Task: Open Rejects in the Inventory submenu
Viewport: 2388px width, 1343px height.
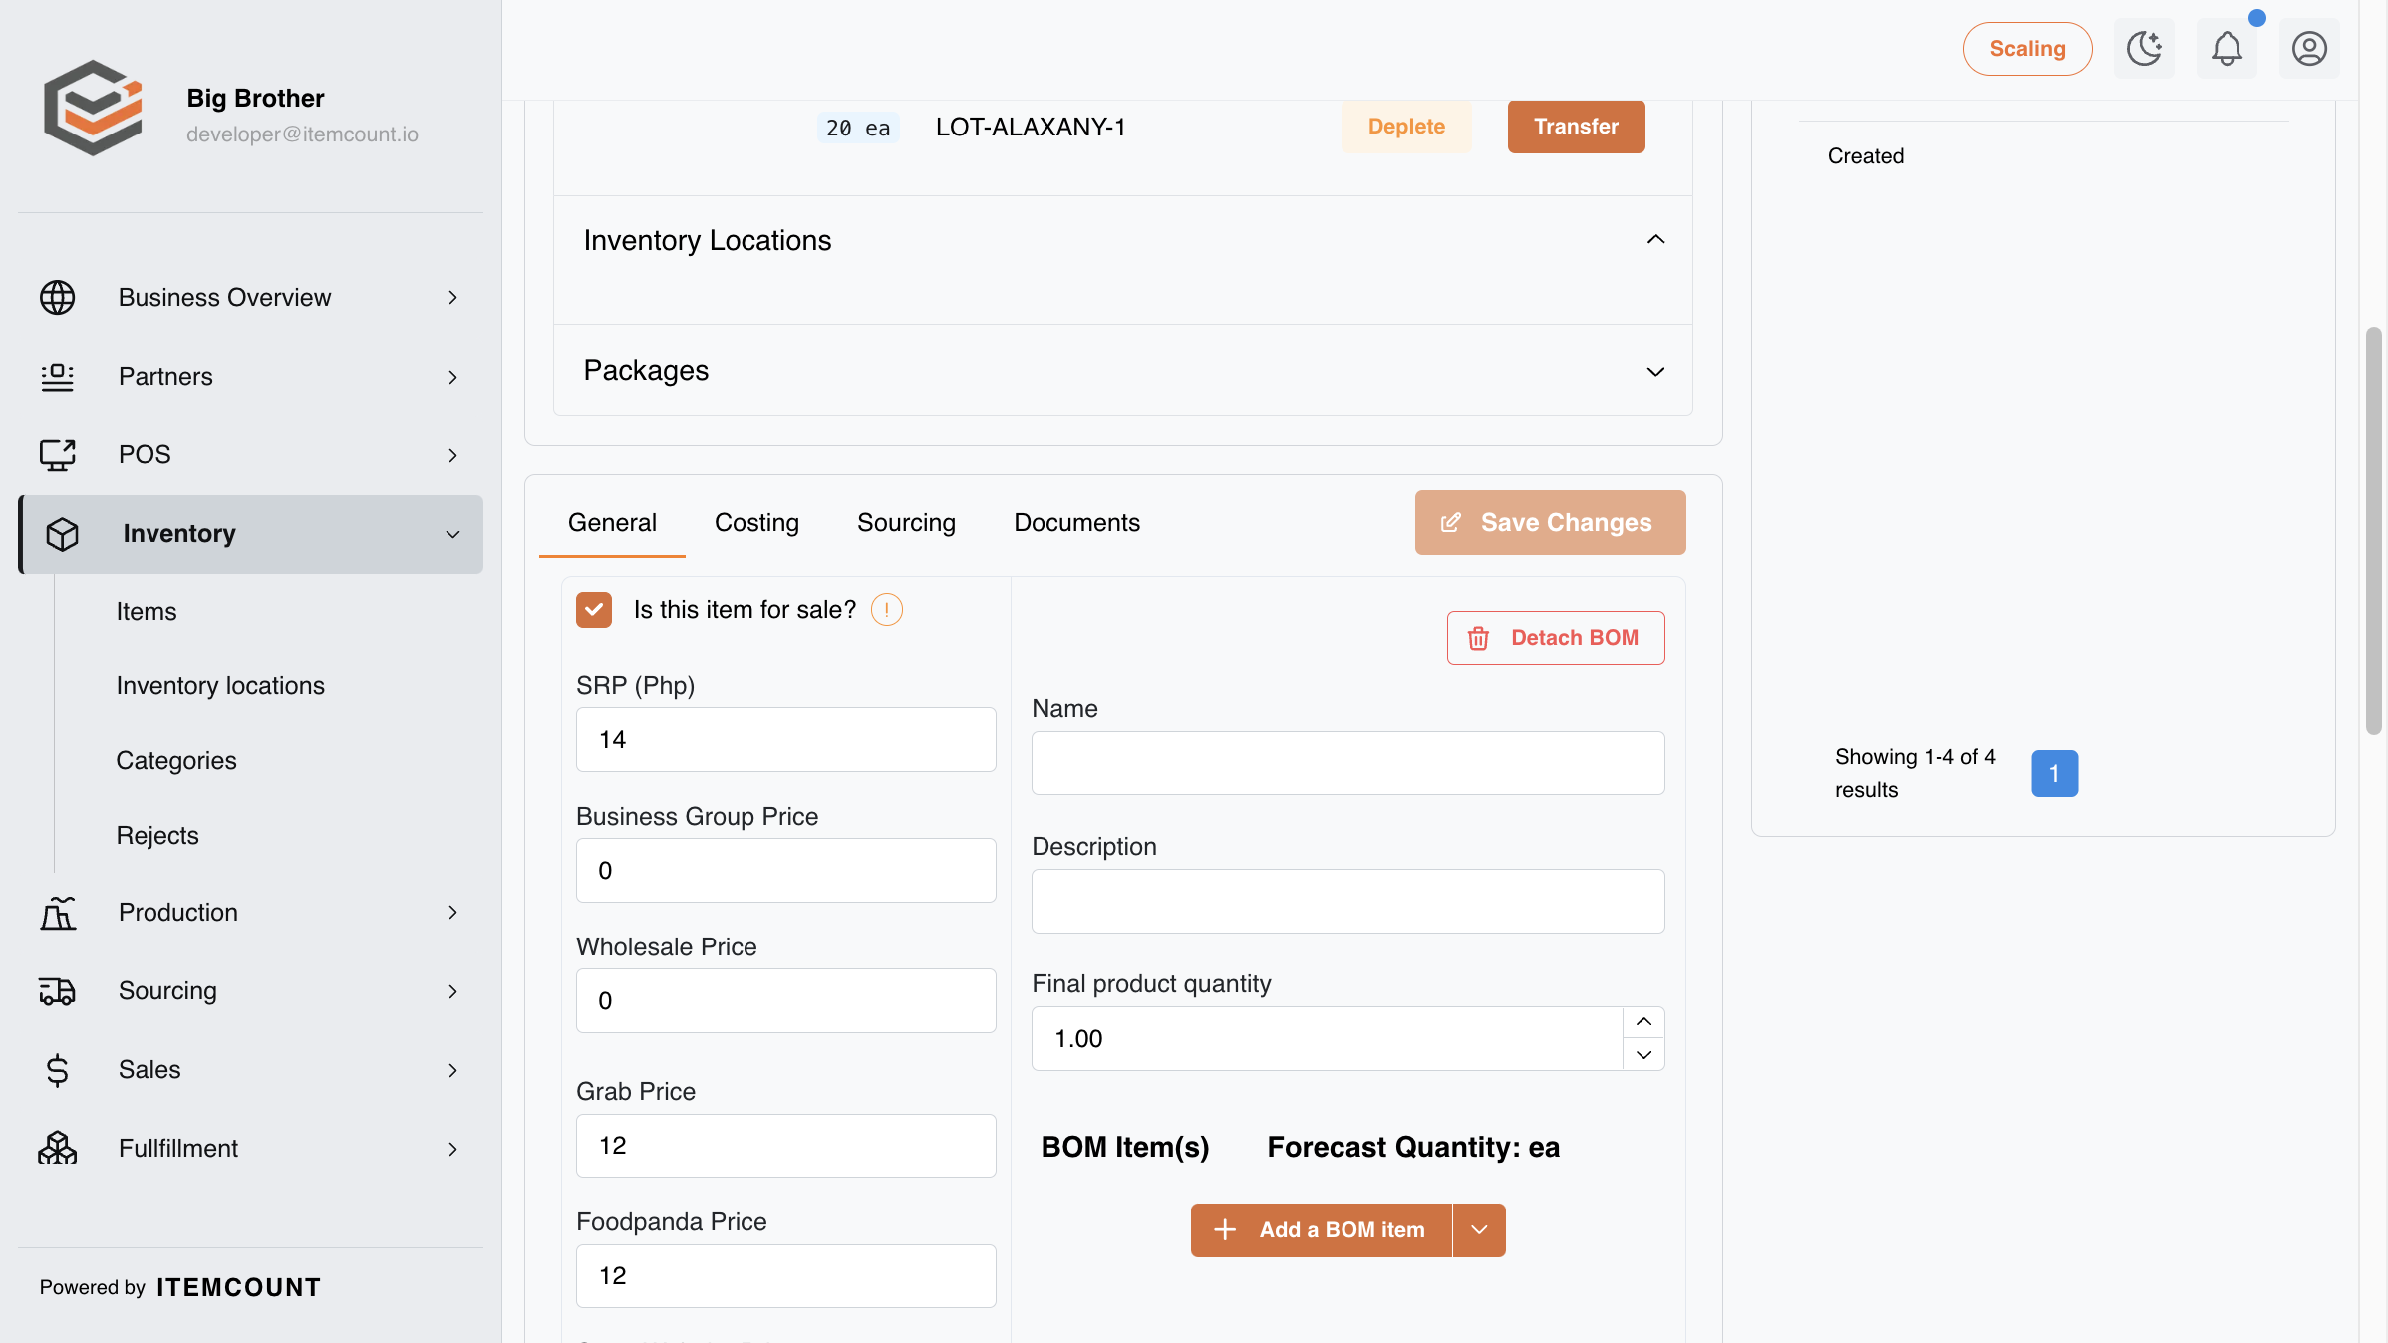Action: tap(157, 835)
